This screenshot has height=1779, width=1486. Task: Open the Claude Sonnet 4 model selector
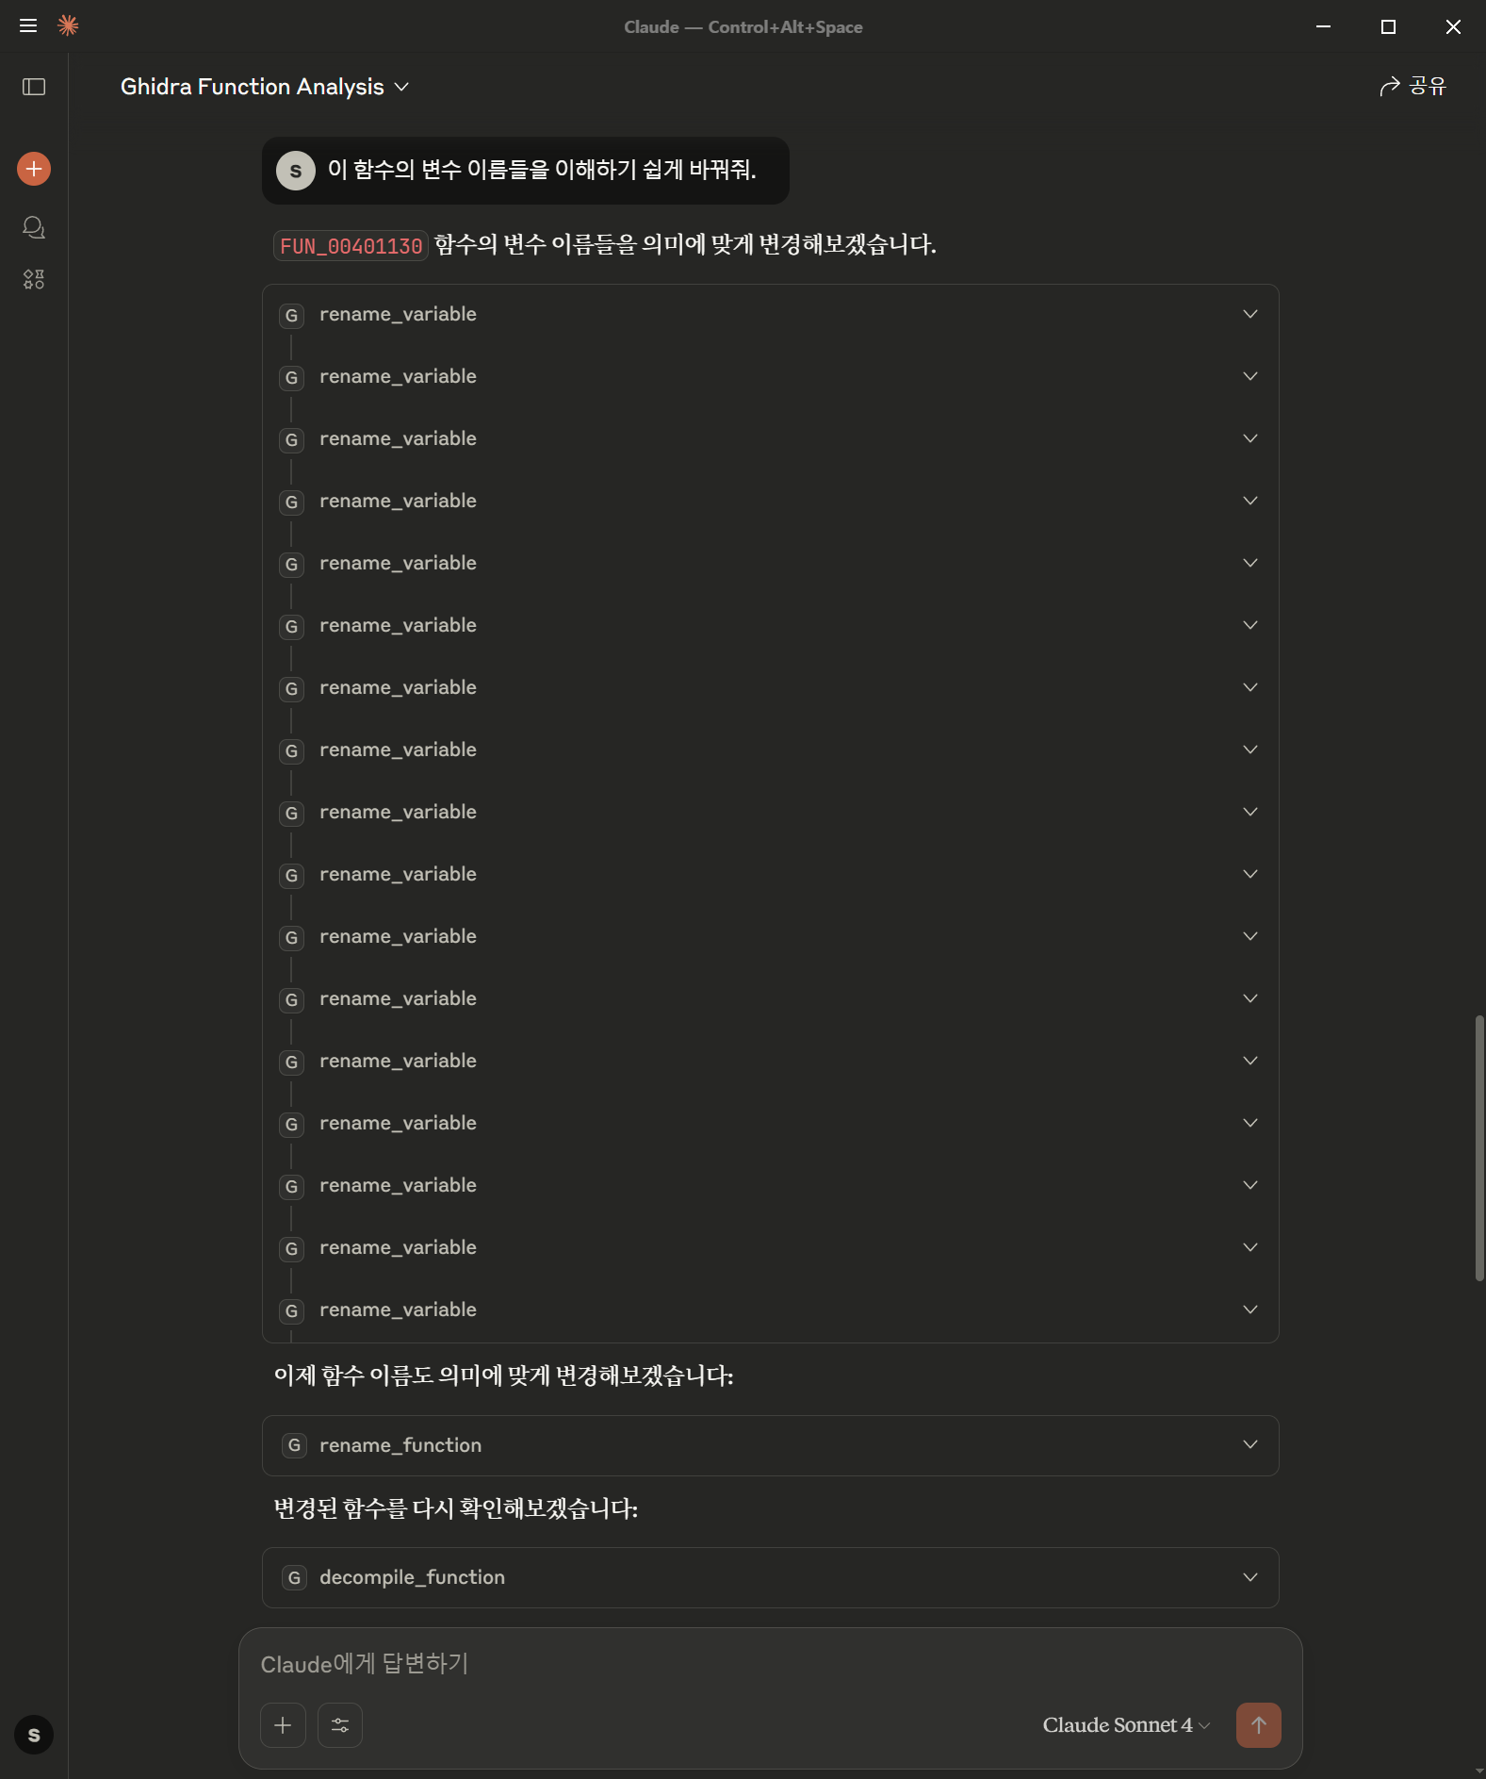pos(1126,1725)
